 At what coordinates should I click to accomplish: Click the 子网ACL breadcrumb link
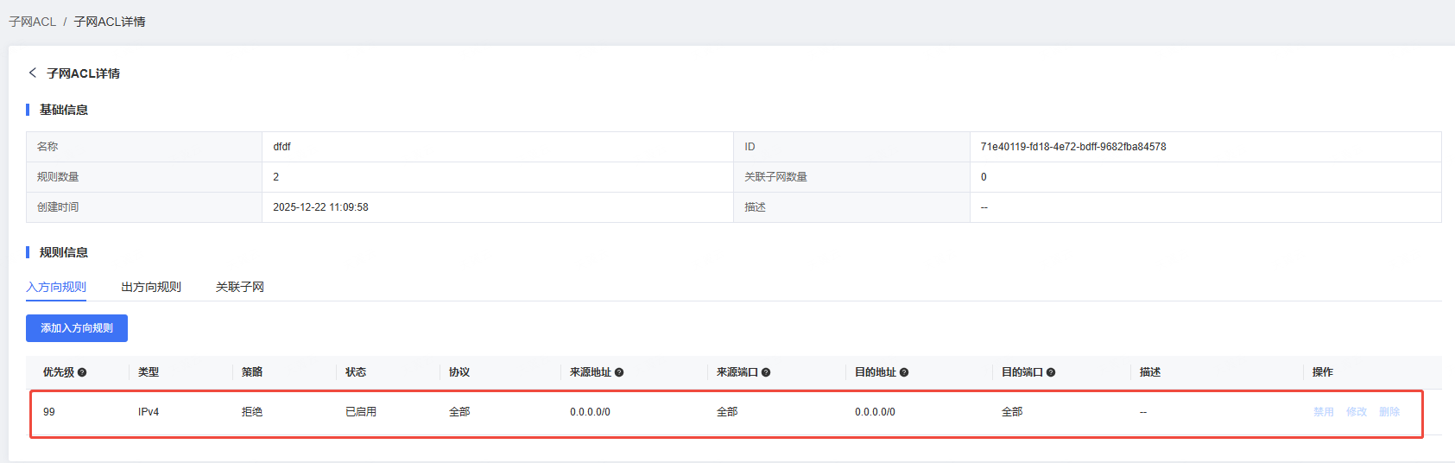32,22
